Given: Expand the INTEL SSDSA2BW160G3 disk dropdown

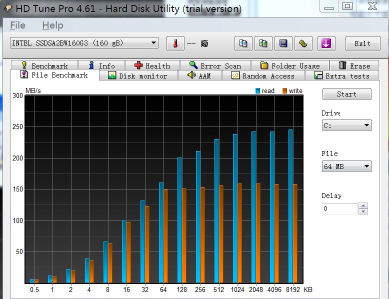Looking at the screenshot, I should point(84,43).
